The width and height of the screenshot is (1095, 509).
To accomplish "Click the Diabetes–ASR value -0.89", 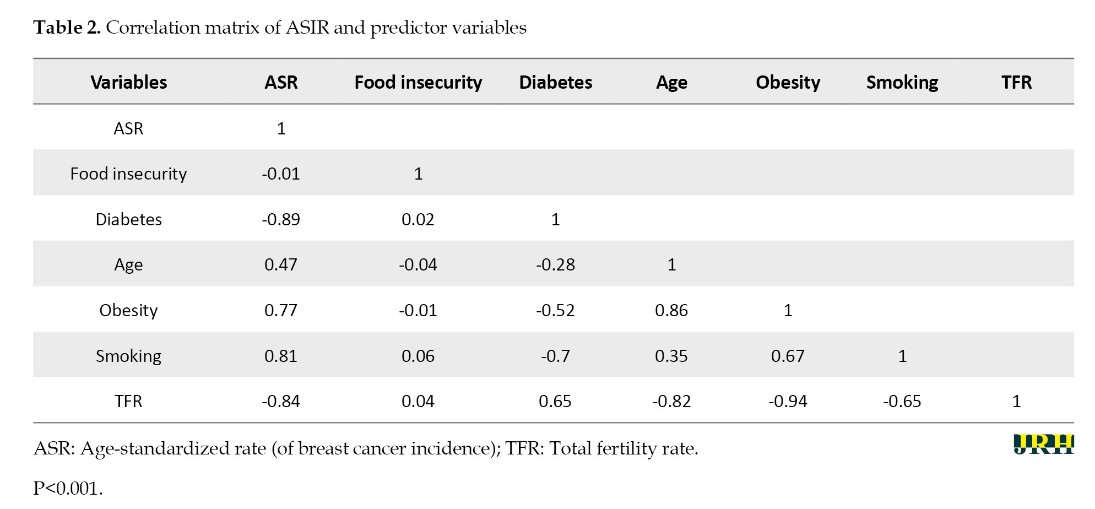I will pos(281,219).
